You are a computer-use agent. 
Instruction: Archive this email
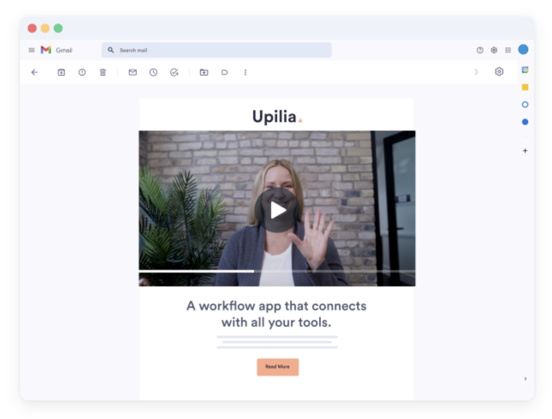tap(61, 72)
